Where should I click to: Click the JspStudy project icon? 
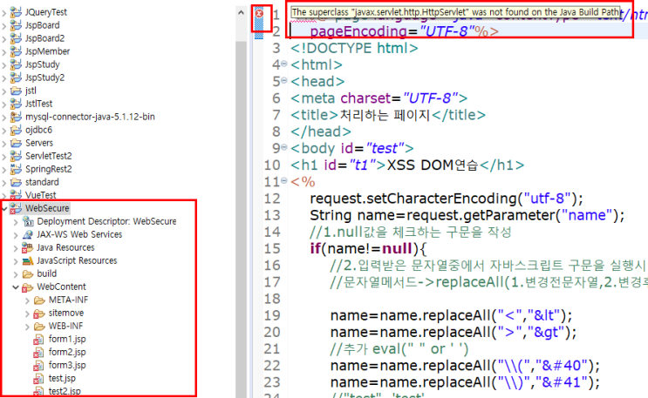pyautogui.click(x=16, y=64)
